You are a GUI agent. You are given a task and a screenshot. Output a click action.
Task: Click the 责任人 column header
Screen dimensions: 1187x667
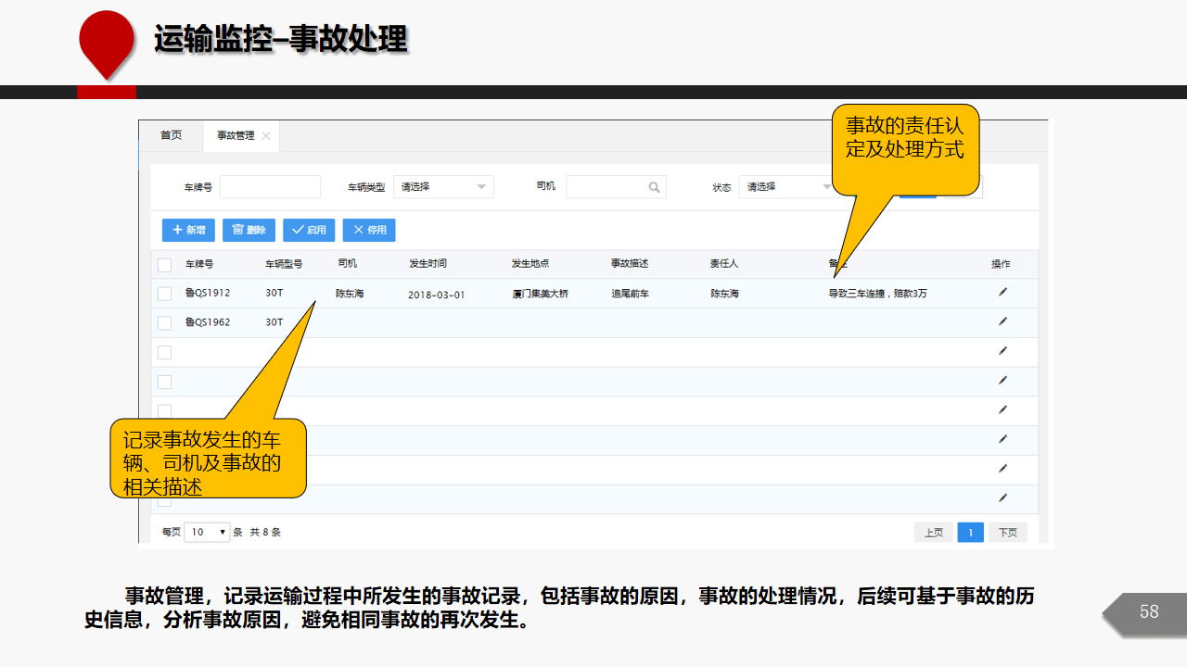click(x=723, y=264)
